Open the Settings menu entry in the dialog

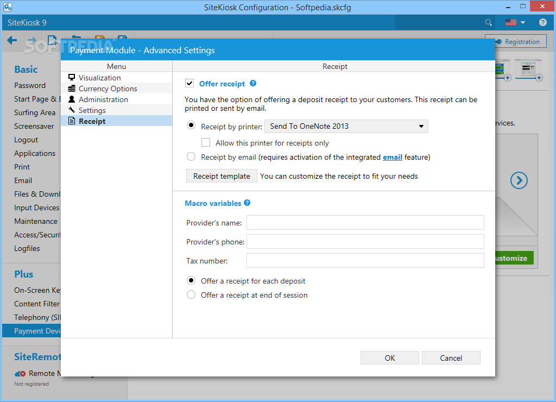116,110
